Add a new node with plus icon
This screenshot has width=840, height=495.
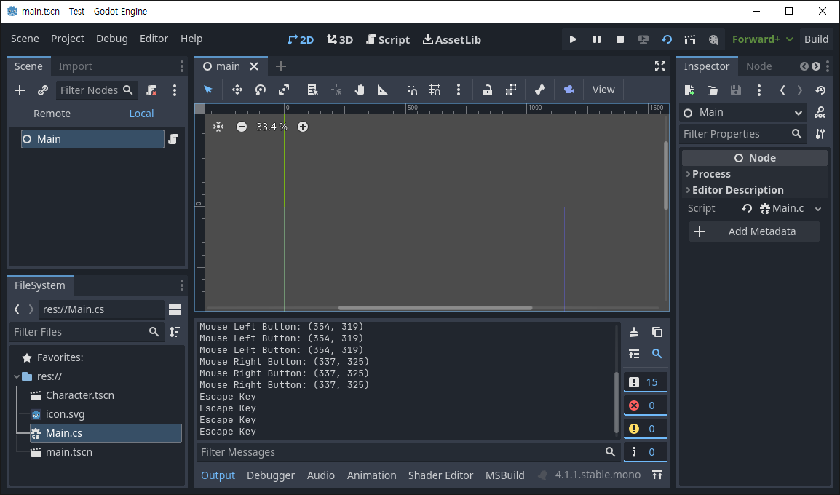click(20, 90)
